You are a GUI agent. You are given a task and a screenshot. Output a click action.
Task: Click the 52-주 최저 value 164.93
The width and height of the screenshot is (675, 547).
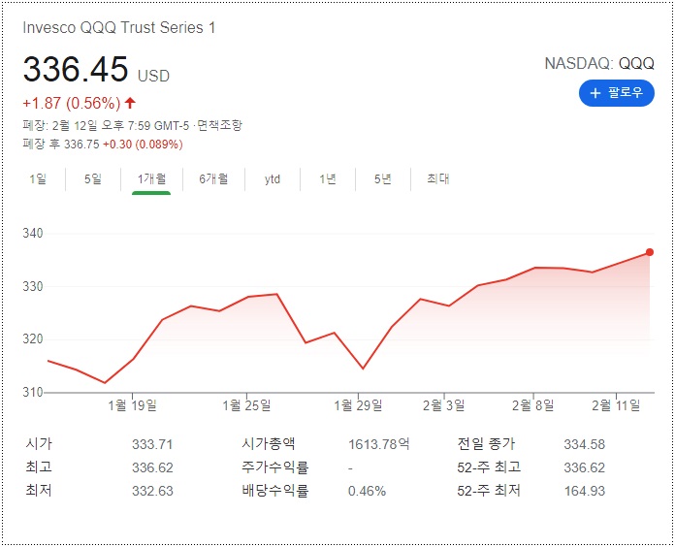coord(584,491)
